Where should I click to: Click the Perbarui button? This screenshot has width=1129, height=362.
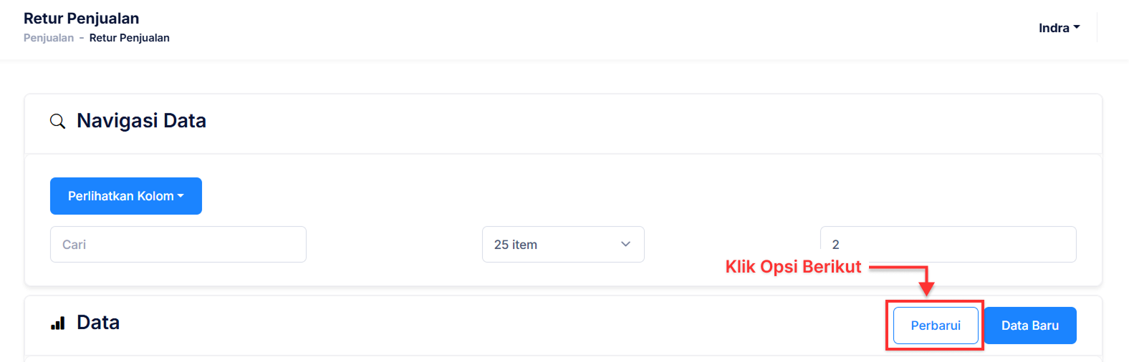point(936,326)
